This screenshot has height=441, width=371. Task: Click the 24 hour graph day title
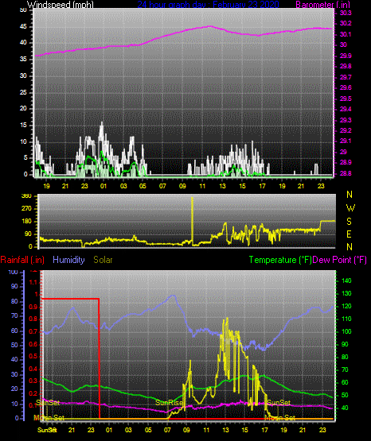[x=208, y=5]
